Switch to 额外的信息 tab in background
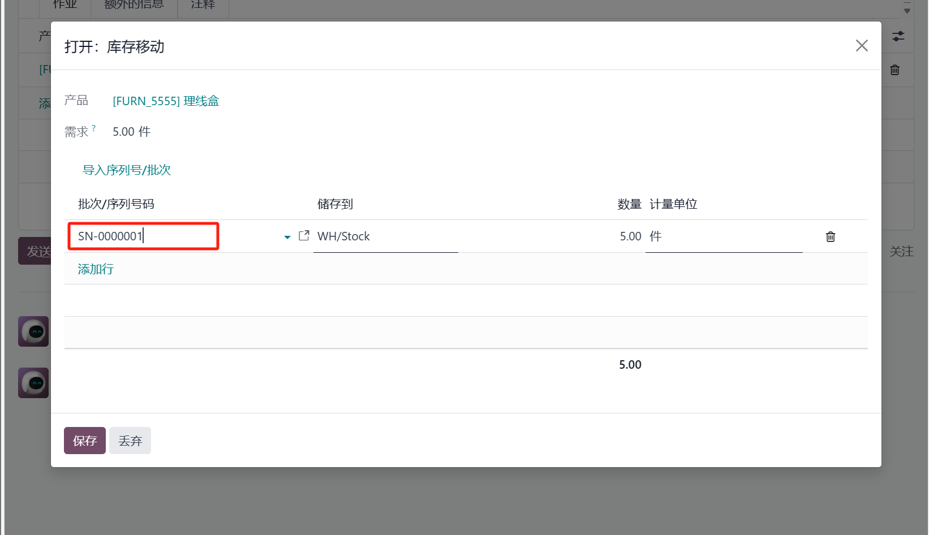Viewport: 929px width, 535px height. point(134,5)
